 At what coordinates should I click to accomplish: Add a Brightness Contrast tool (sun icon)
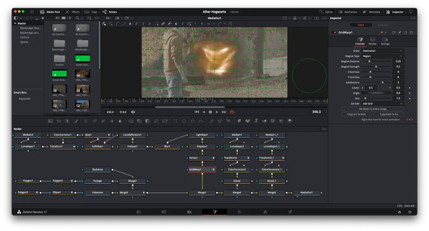[x=112, y=121]
